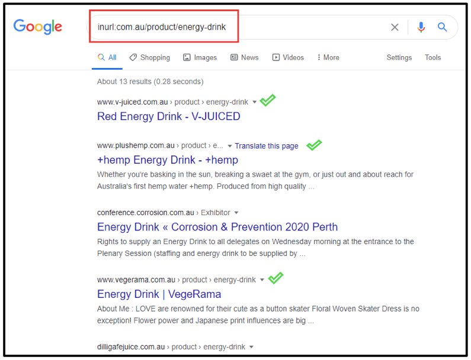The image size is (471, 360).
Task: Expand dropdown arrow beside v-juiced.com.au URL
Action: coord(254,102)
